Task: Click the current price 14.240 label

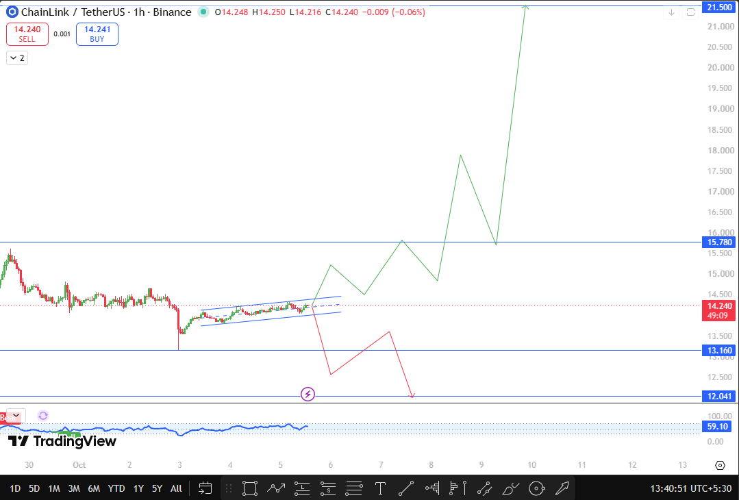Action: (719, 310)
